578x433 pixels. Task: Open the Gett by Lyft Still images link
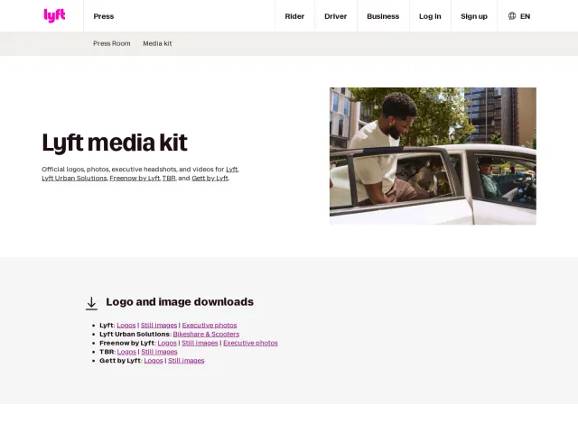[x=186, y=361]
